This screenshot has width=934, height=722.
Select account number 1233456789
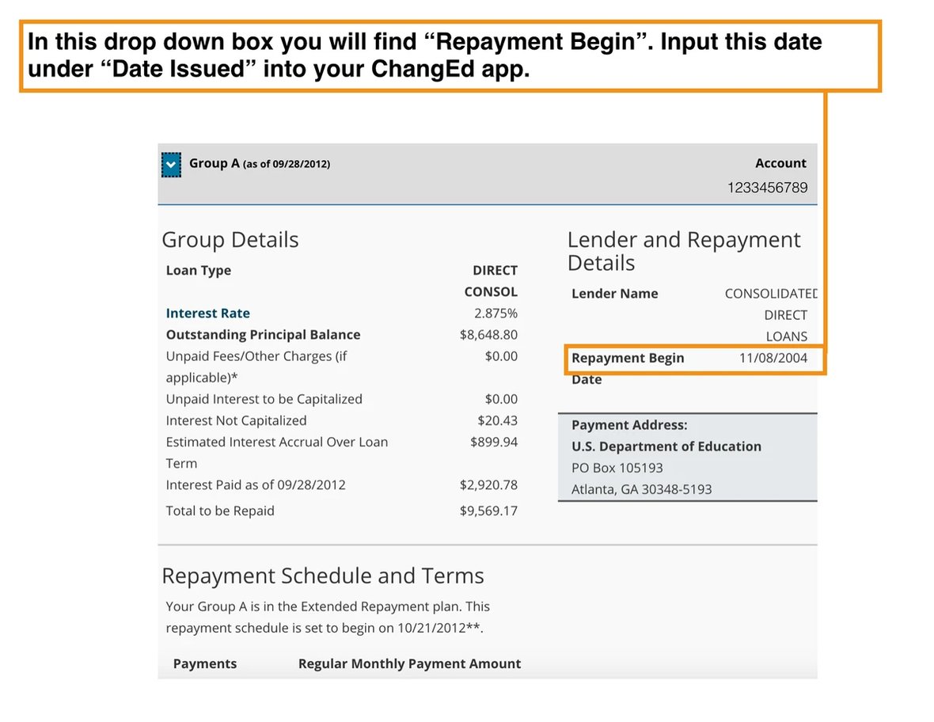[767, 188]
